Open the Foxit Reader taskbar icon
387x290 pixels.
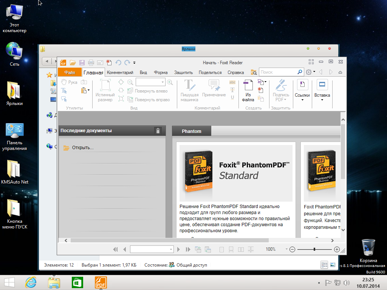tap(101, 282)
